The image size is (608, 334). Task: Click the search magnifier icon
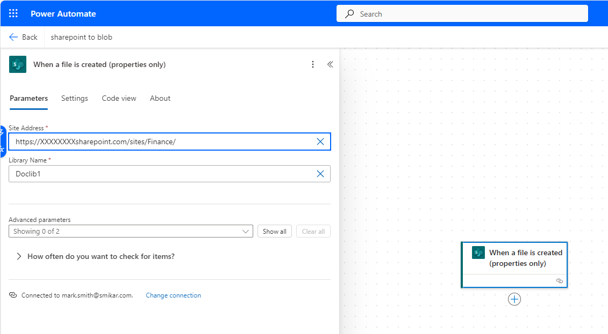click(x=349, y=14)
